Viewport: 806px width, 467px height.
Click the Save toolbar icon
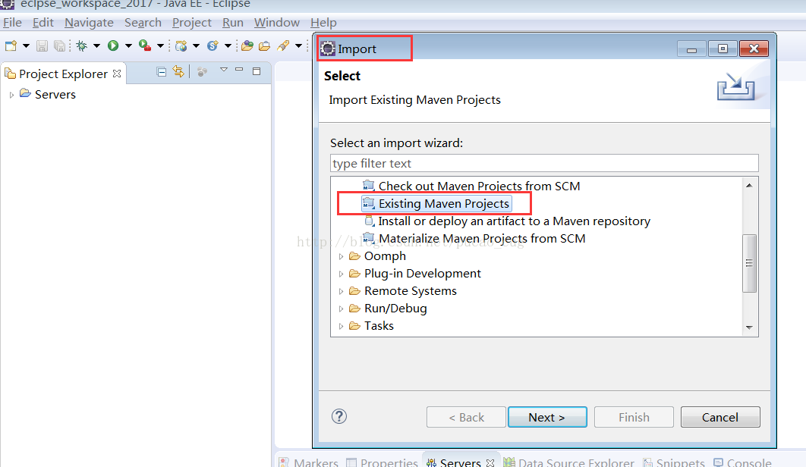click(43, 45)
